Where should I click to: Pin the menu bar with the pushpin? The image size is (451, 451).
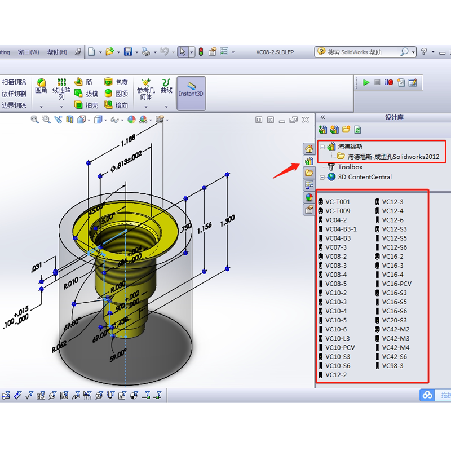78,52
